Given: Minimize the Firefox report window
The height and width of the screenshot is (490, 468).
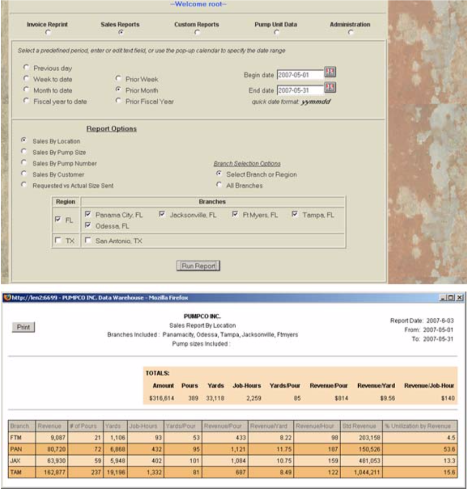Looking at the screenshot, I should point(442,298).
